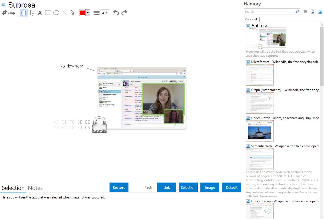This screenshot has width=324, height=219.
Task: Open the color picker dropdown arrow
Action: (x=88, y=13)
